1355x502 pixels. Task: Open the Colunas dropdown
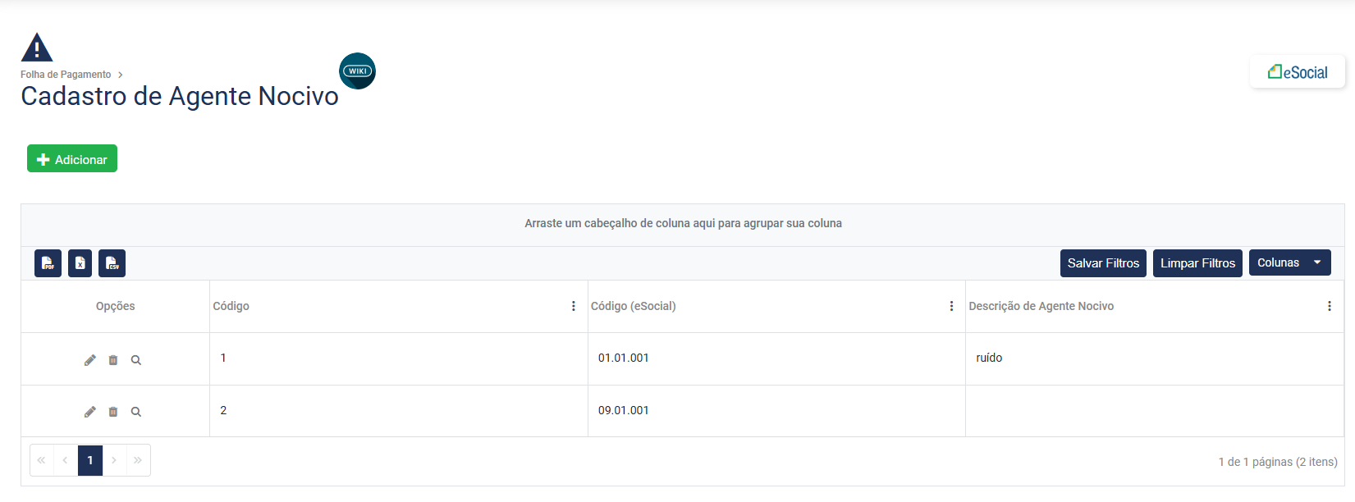tap(1289, 263)
